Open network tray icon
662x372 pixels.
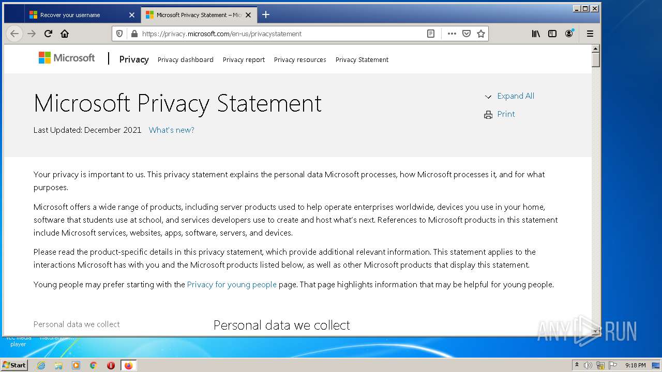point(600,365)
